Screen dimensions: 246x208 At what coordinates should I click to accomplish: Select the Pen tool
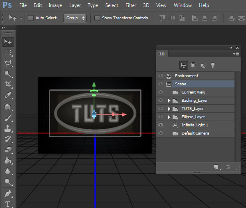(x=8, y=194)
